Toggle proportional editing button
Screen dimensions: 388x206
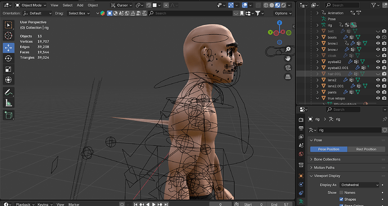click(x=166, y=5)
